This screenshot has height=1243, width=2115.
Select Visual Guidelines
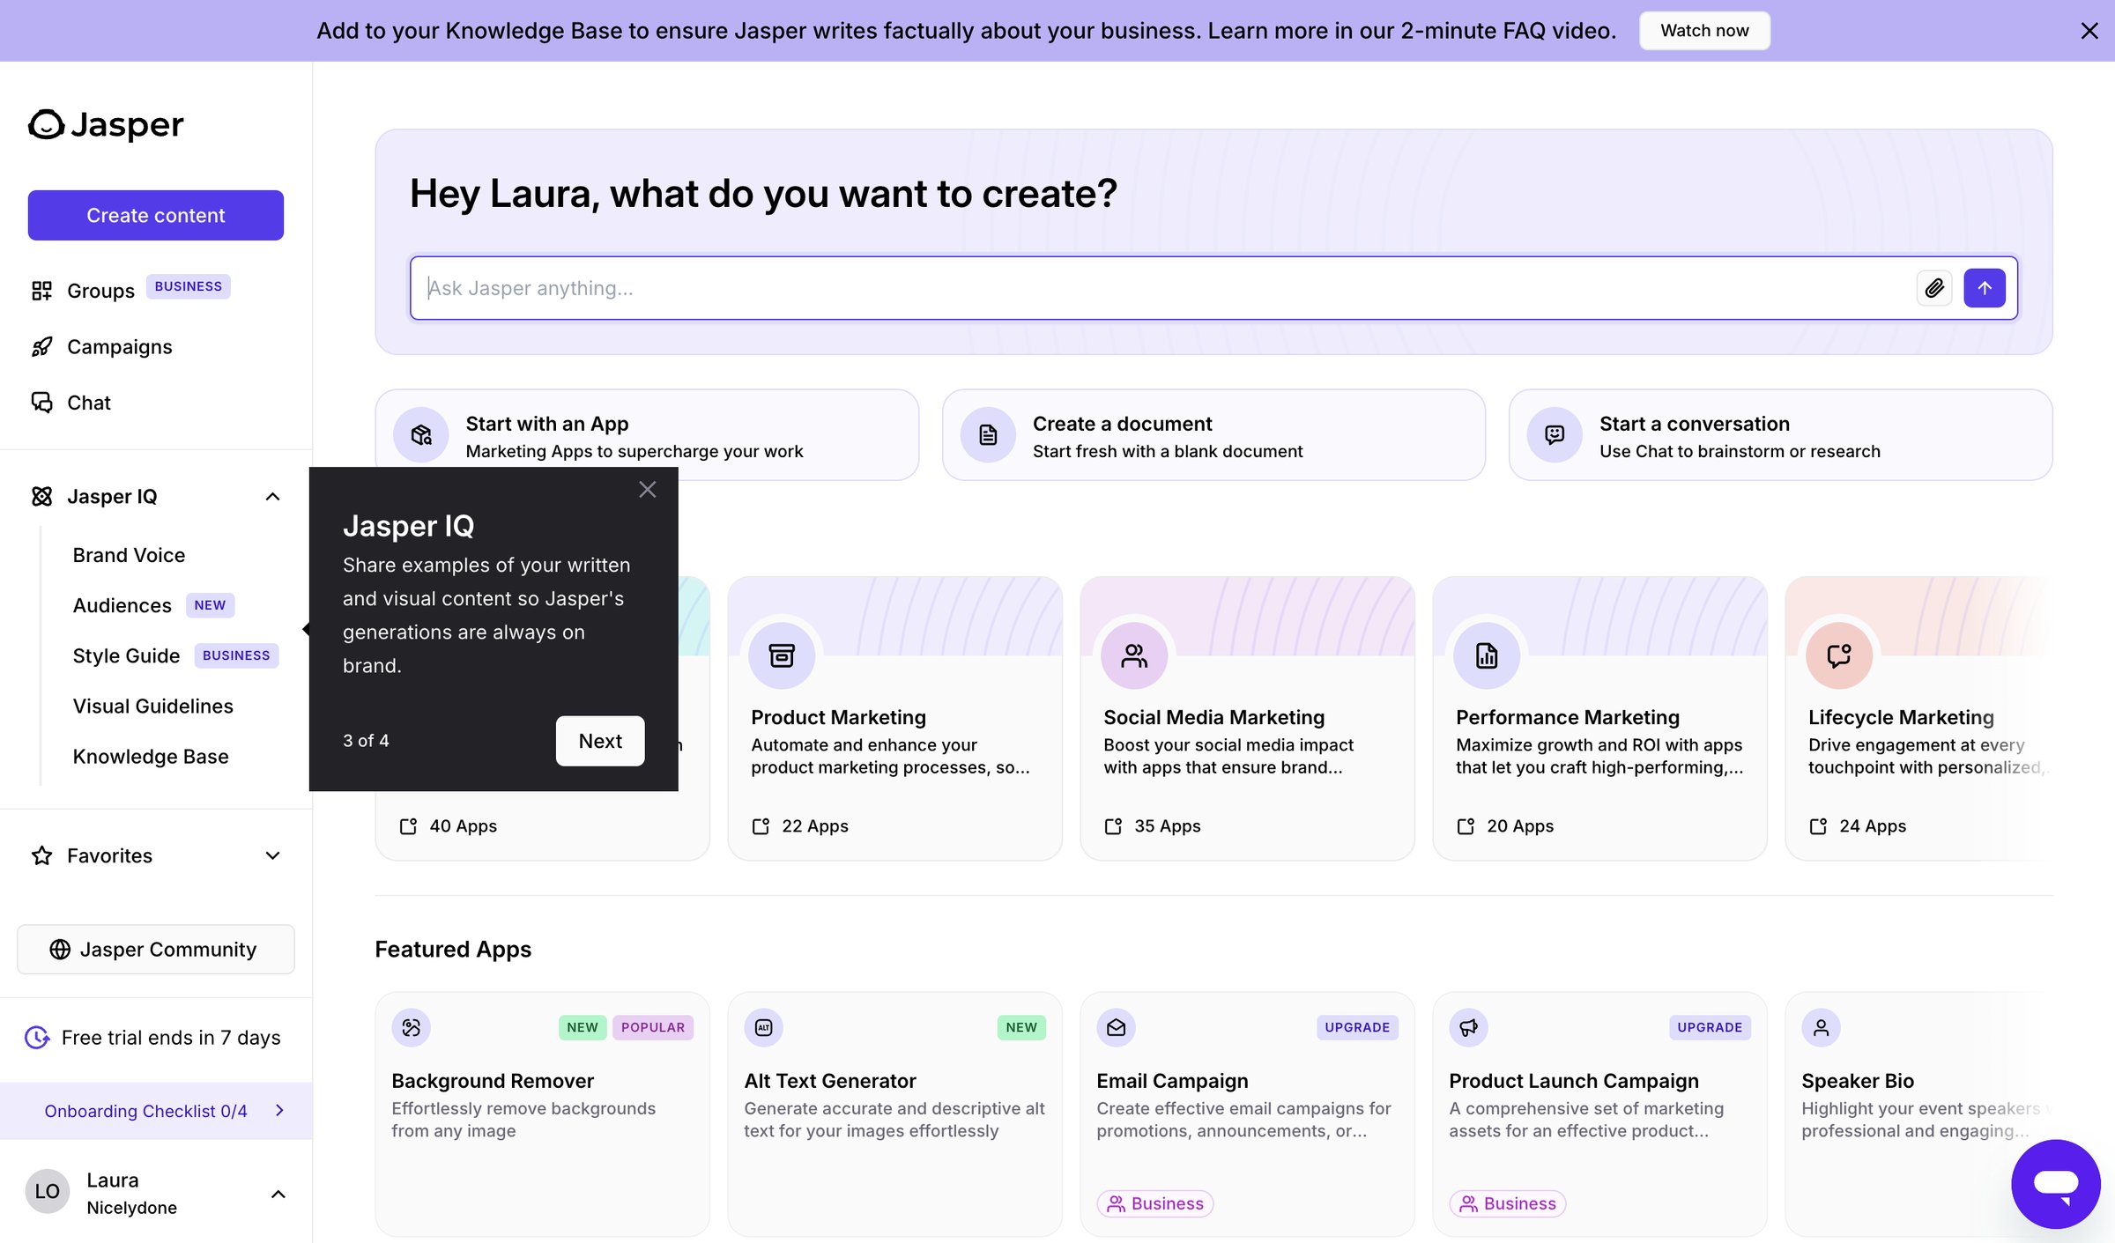tap(153, 706)
